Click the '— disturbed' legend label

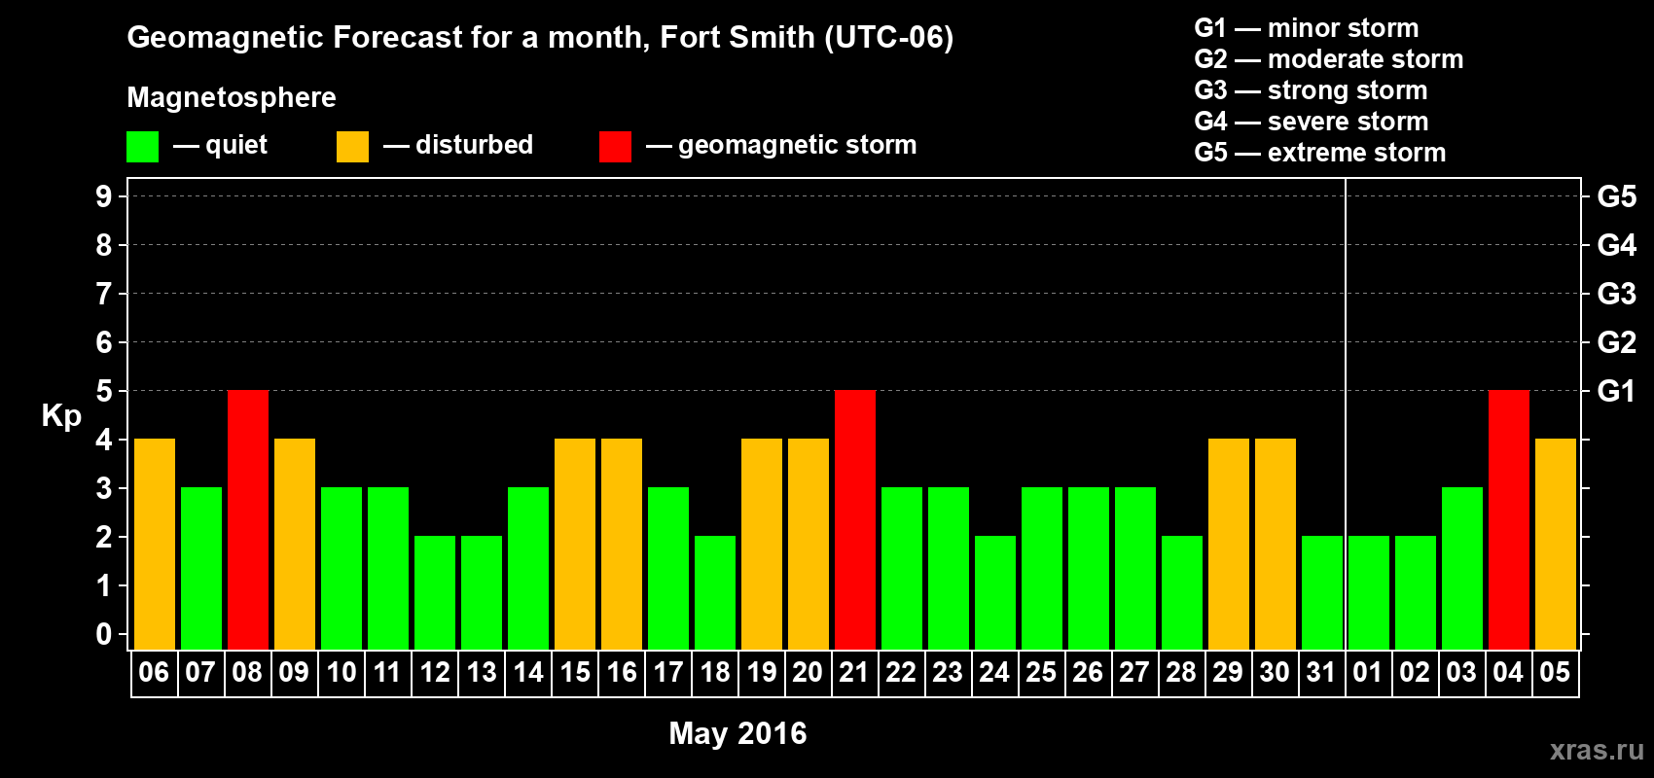[x=458, y=145]
